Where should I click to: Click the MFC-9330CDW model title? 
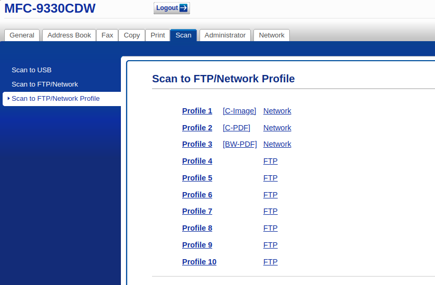[x=50, y=8]
